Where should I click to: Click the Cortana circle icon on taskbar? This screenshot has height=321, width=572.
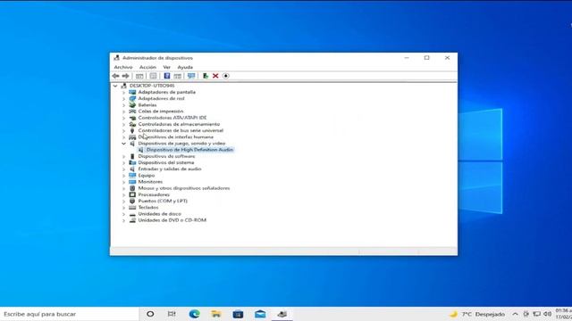coord(150,314)
